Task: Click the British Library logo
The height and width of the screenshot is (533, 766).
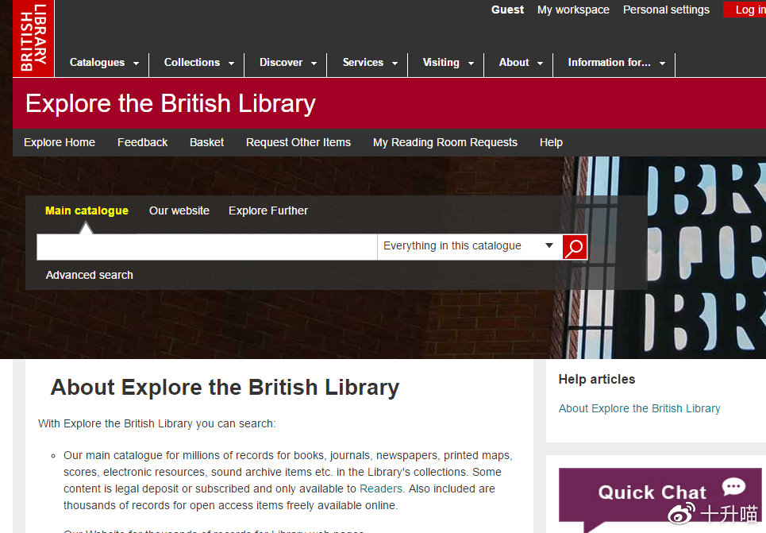Action: pos(33,38)
